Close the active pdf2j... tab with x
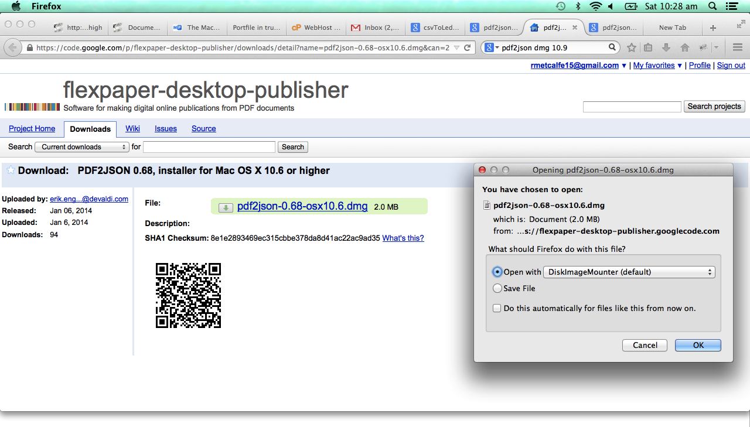 (x=575, y=28)
